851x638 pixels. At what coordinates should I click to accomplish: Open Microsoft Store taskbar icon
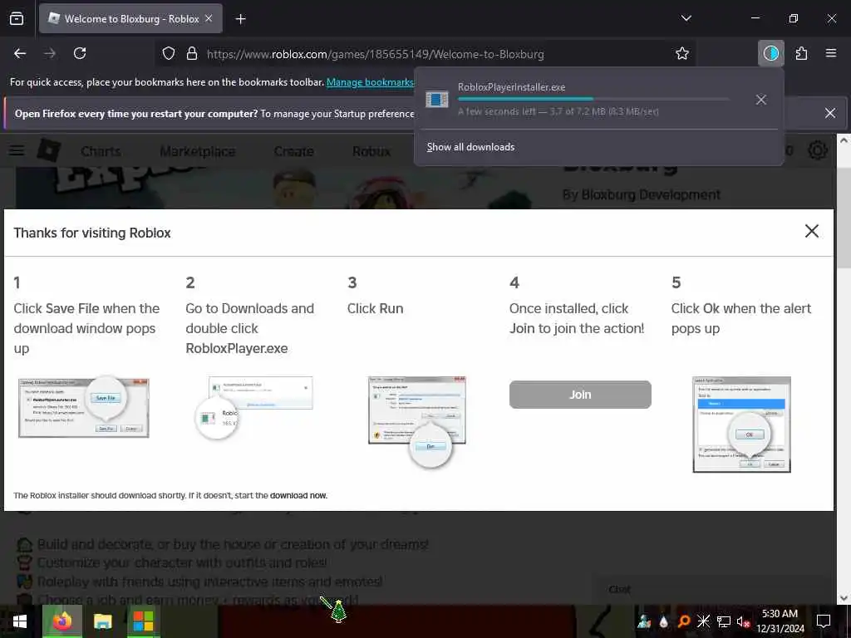(143, 621)
